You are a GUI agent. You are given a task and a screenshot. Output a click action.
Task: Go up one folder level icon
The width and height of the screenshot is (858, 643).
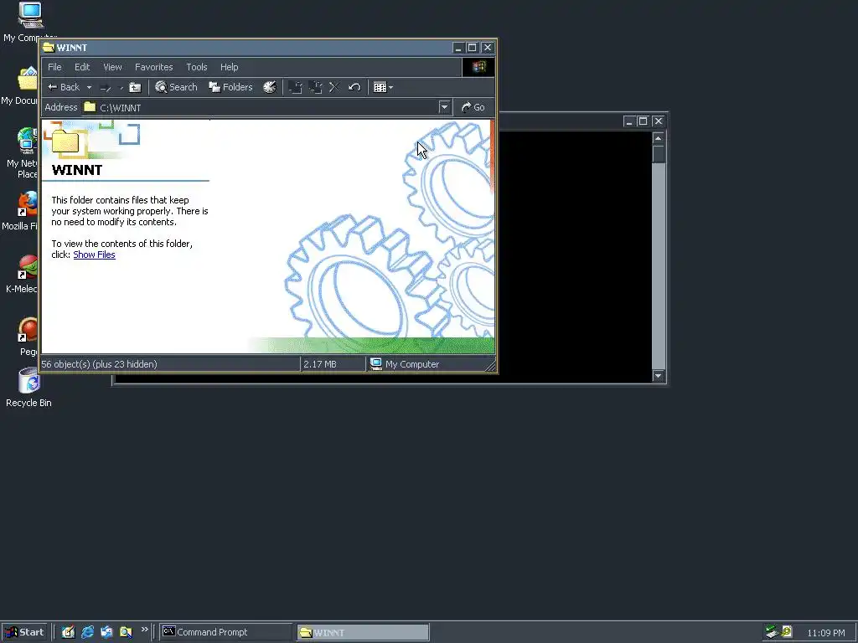pos(135,87)
